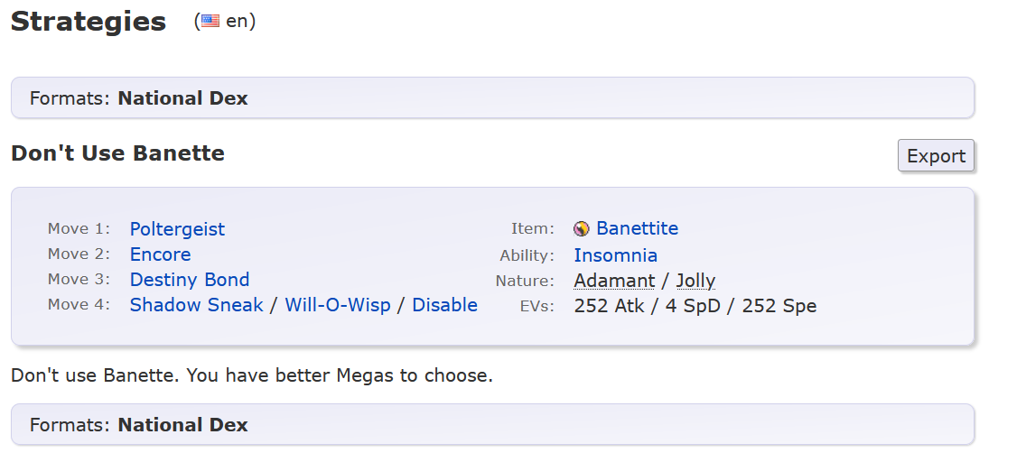
Task: Click the Jolly nature label
Action: click(695, 281)
